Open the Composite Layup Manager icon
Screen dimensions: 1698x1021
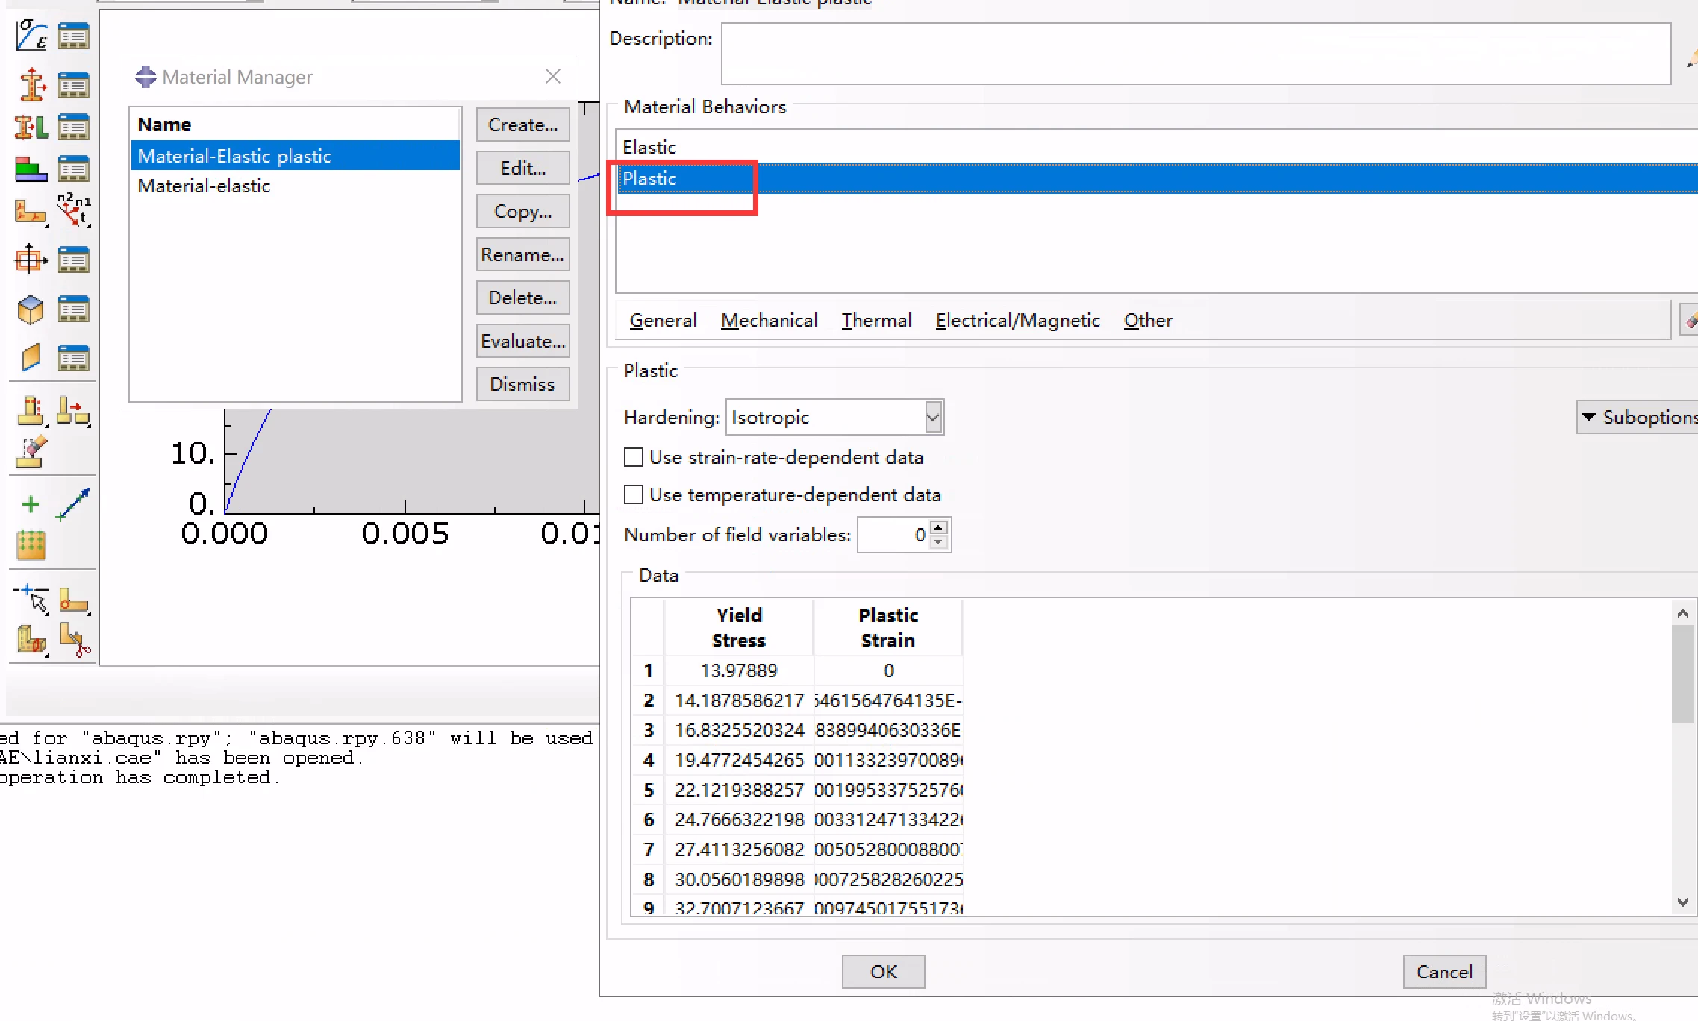(74, 169)
